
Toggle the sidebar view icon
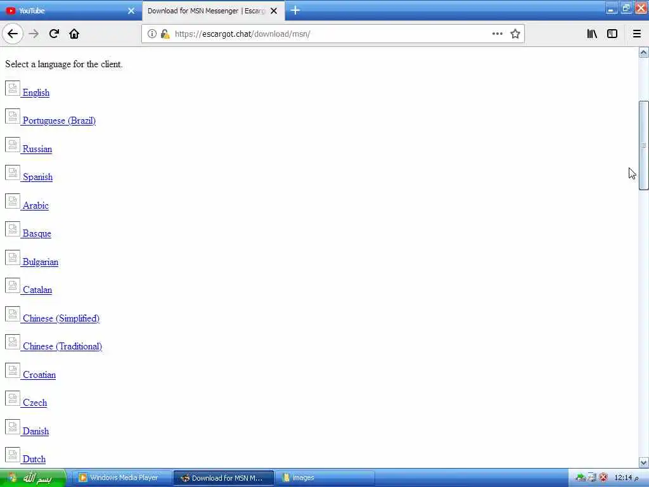[612, 34]
